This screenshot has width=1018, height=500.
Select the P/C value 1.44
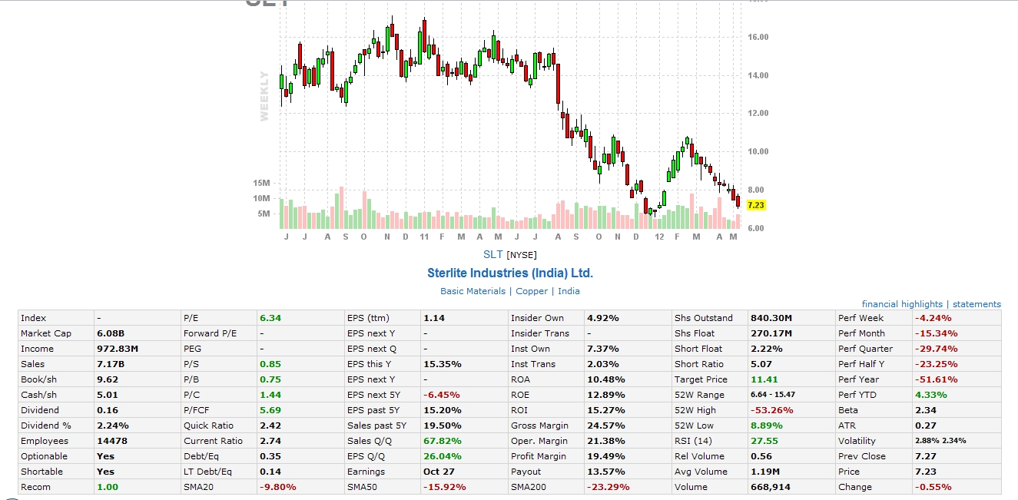(270, 395)
